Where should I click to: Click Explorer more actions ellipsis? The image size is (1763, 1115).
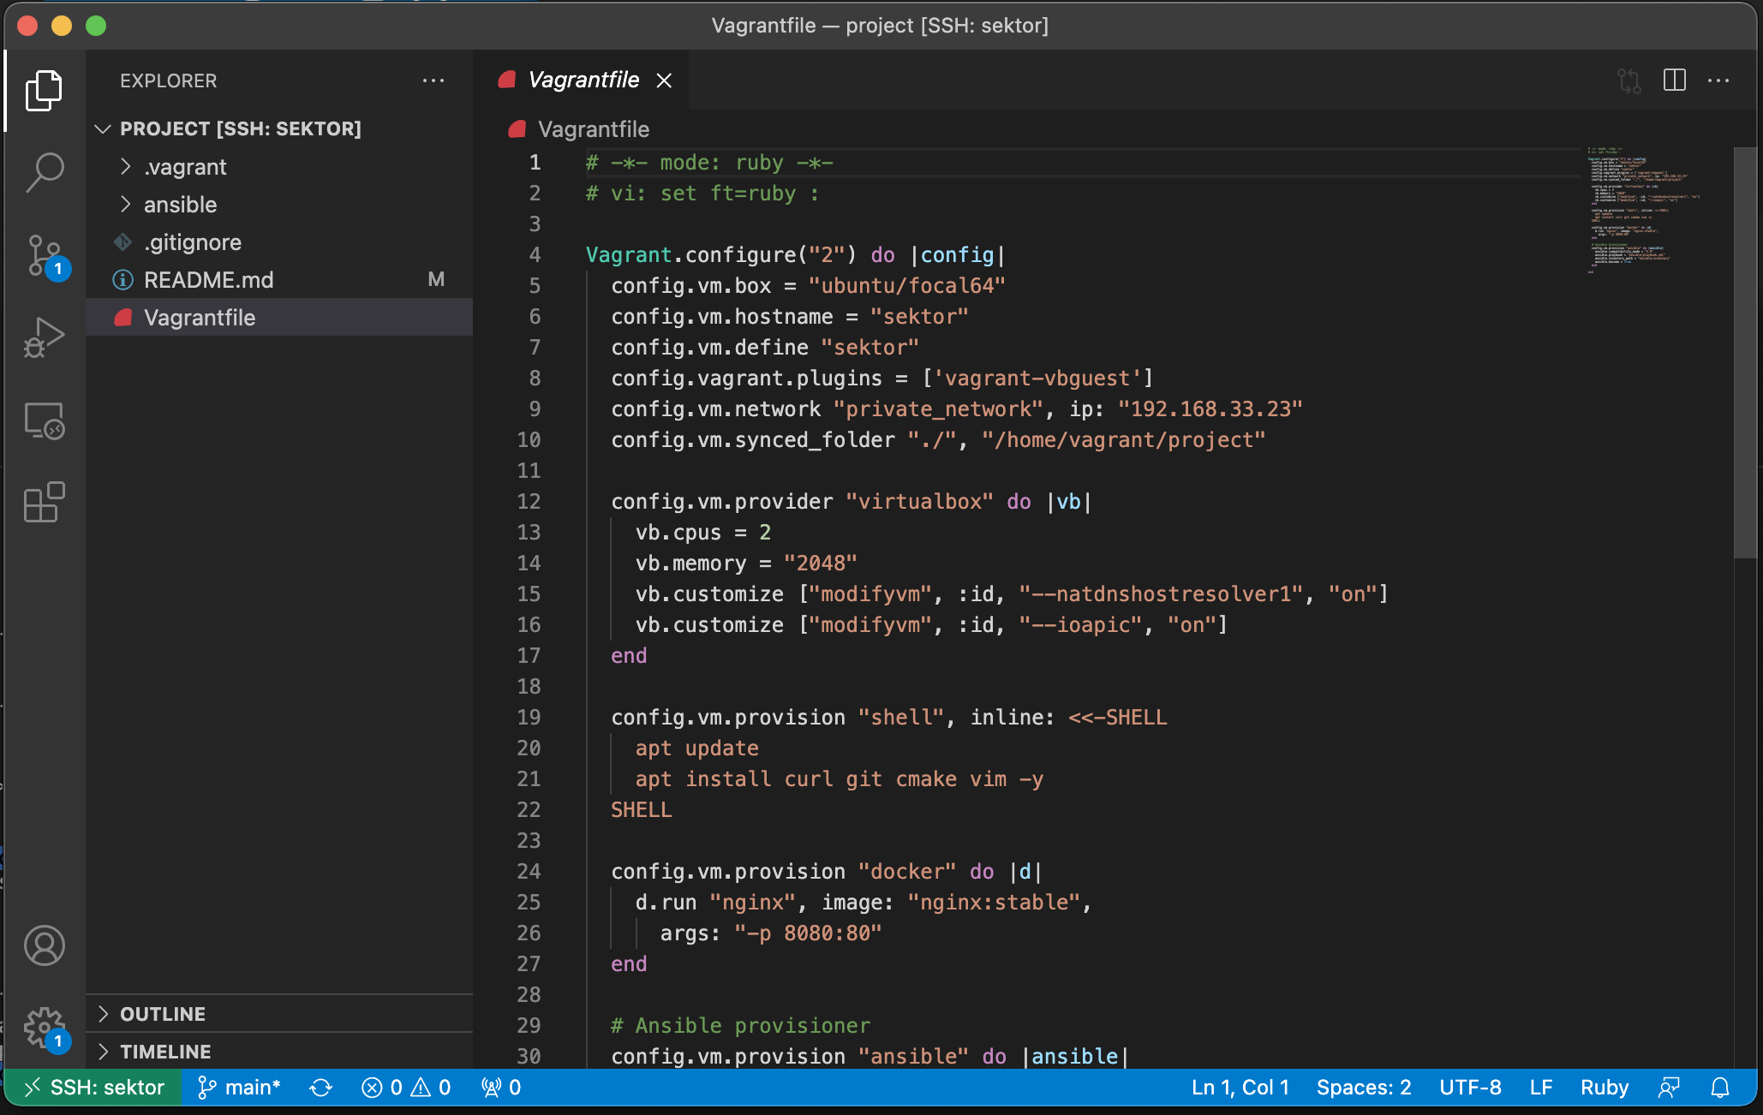tap(433, 80)
